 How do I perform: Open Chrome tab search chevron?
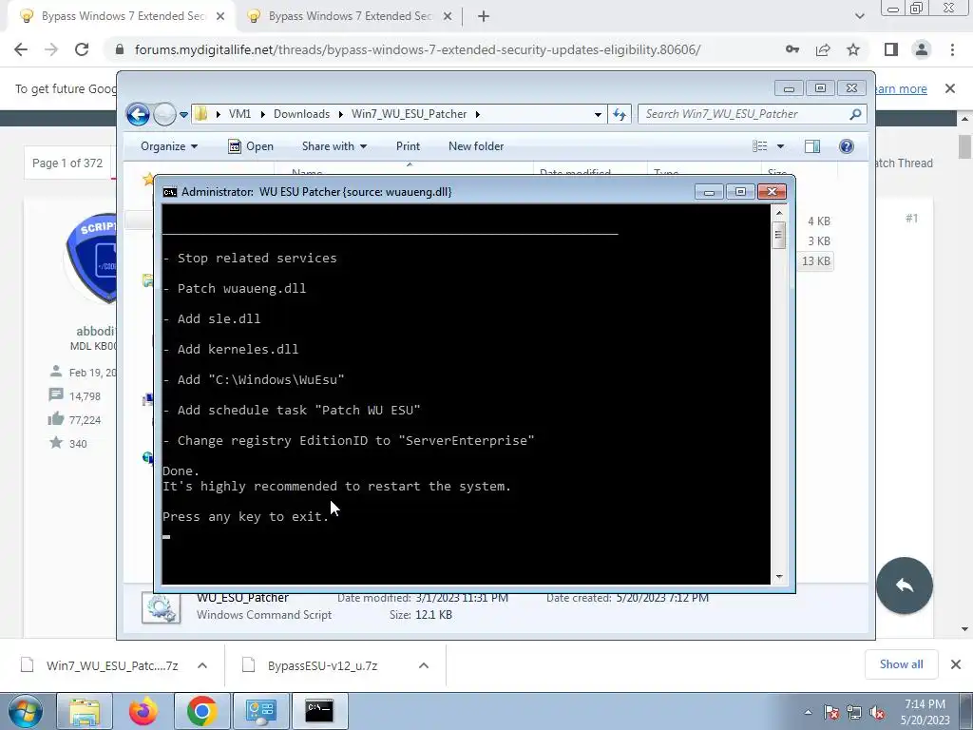[859, 16]
